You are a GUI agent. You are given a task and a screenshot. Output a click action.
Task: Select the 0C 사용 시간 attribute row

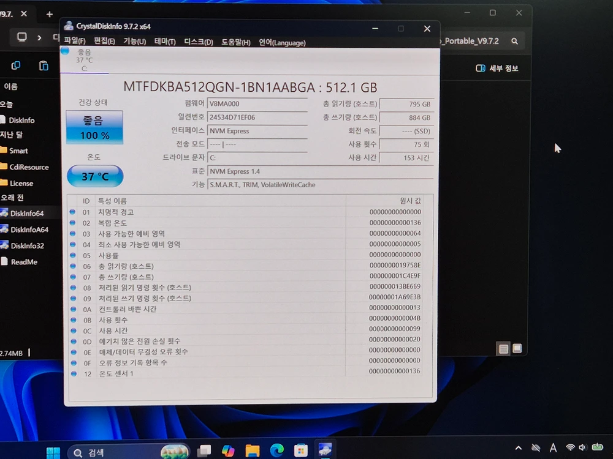click(246, 330)
